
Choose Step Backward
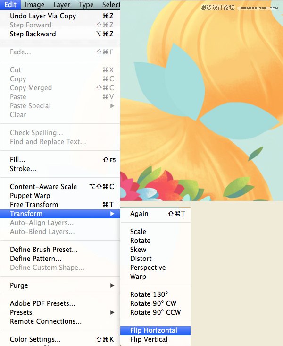point(60,34)
